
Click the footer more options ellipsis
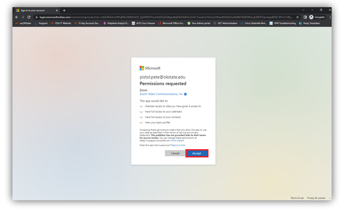pos(330,198)
